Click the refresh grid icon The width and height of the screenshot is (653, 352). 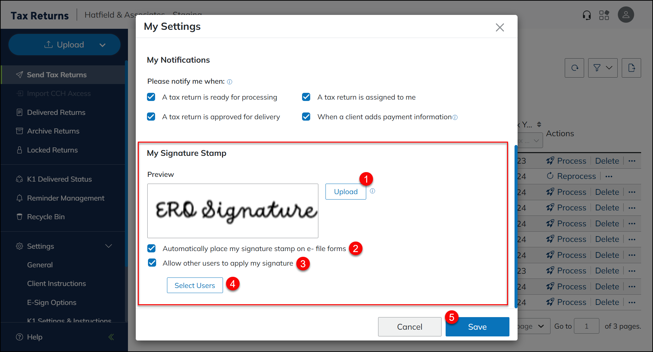pos(574,68)
